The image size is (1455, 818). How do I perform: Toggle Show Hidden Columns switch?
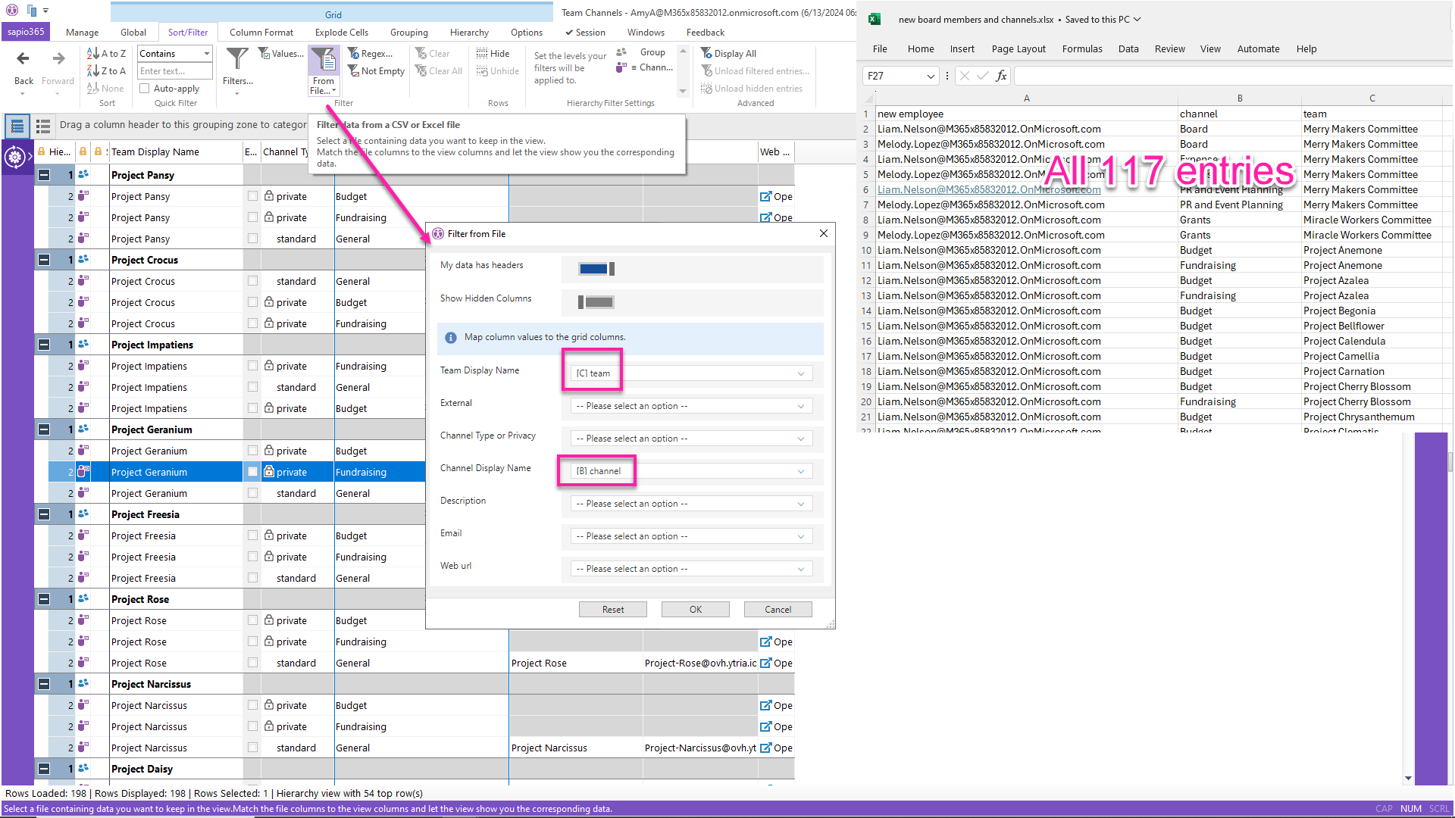pos(596,302)
